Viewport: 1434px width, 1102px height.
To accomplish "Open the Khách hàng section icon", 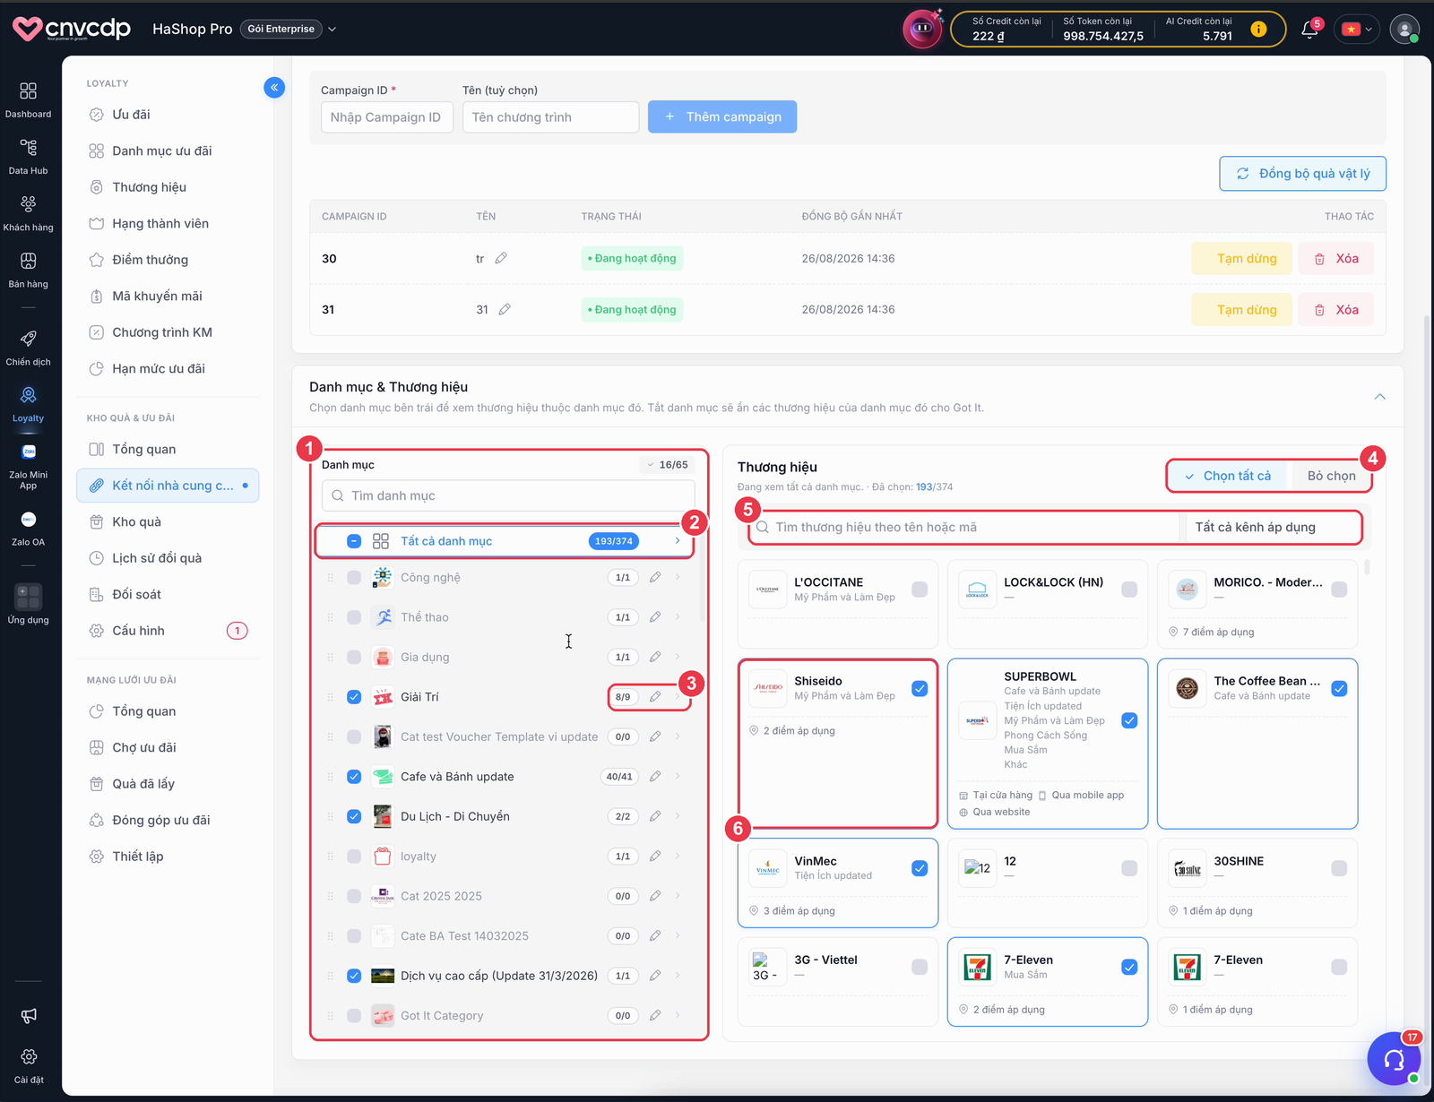I will (28, 204).
